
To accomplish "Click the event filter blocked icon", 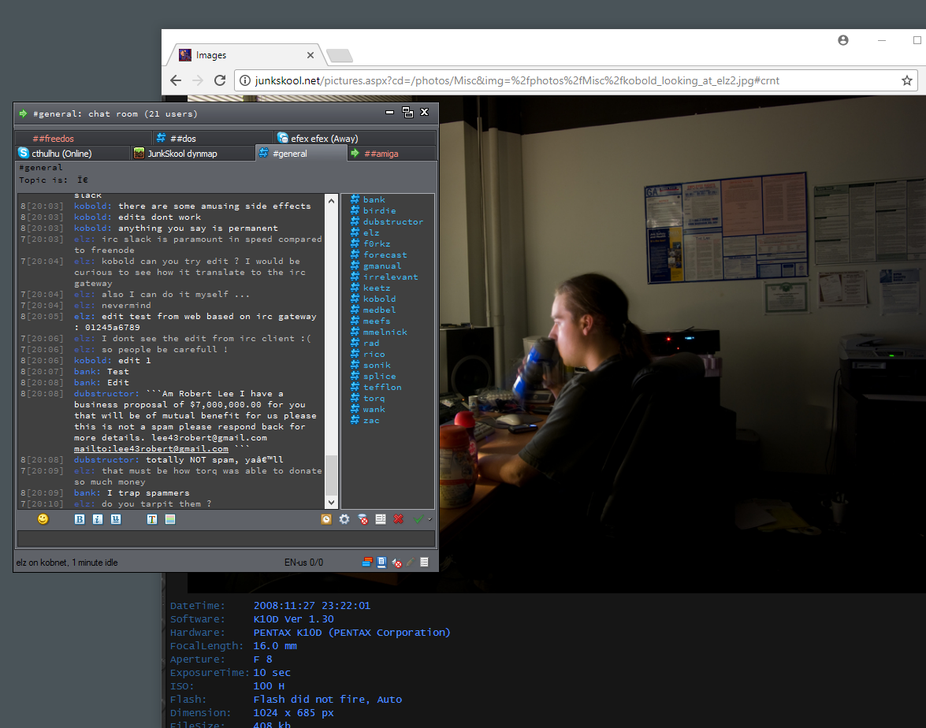I will [x=363, y=519].
